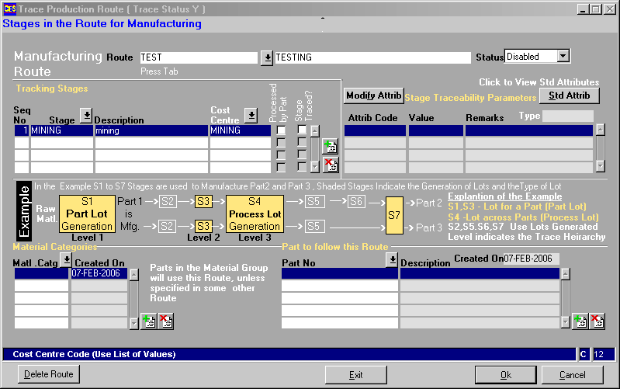
Task: Click the CES application icon in title bar
Action: (9, 9)
